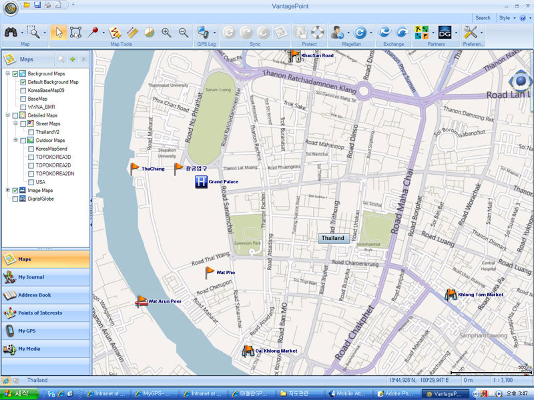Open the Style dropdown menu

(507, 18)
